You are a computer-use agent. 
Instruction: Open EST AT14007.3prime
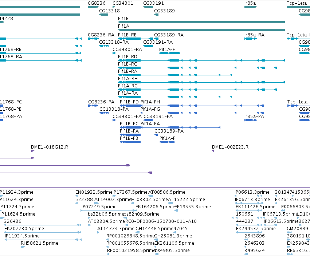(x=113, y=200)
